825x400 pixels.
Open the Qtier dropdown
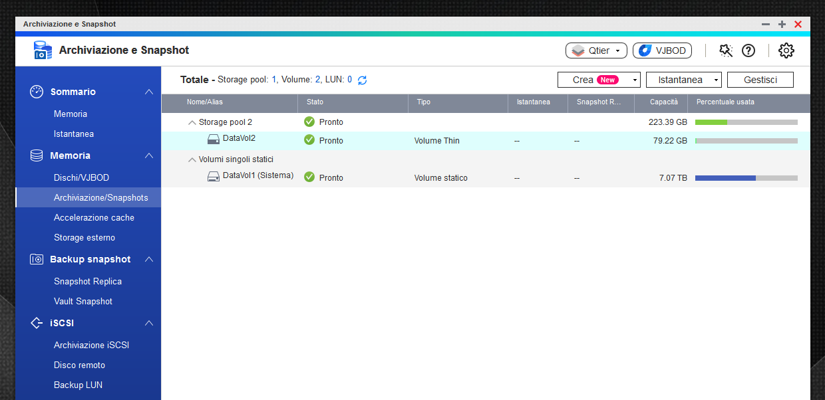(x=596, y=50)
